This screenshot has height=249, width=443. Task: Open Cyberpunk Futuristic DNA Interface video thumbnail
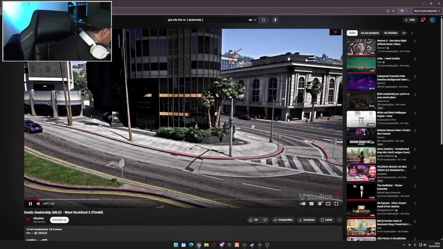361,82
